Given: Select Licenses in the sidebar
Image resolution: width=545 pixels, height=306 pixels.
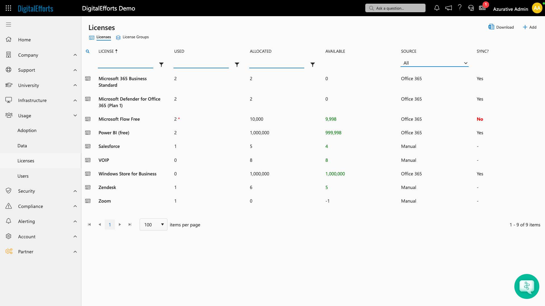Looking at the screenshot, I should [x=41, y=161].
